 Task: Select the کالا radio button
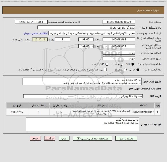[x=133, y=64]
